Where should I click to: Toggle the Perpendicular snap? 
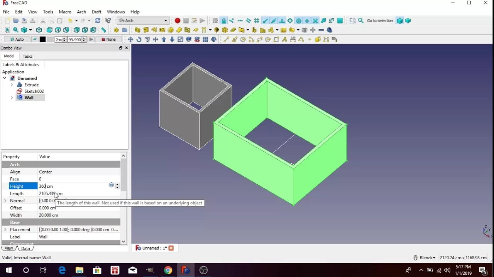(282, 20)
